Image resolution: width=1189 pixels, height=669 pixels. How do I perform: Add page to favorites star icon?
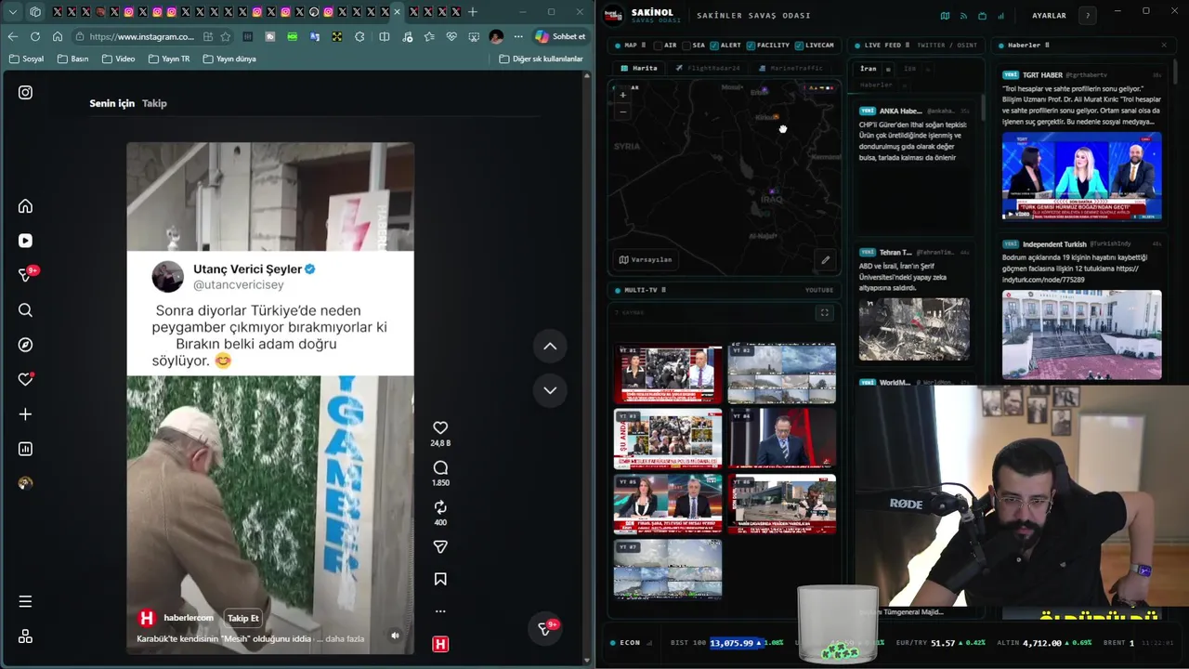(x=226, y=36)
